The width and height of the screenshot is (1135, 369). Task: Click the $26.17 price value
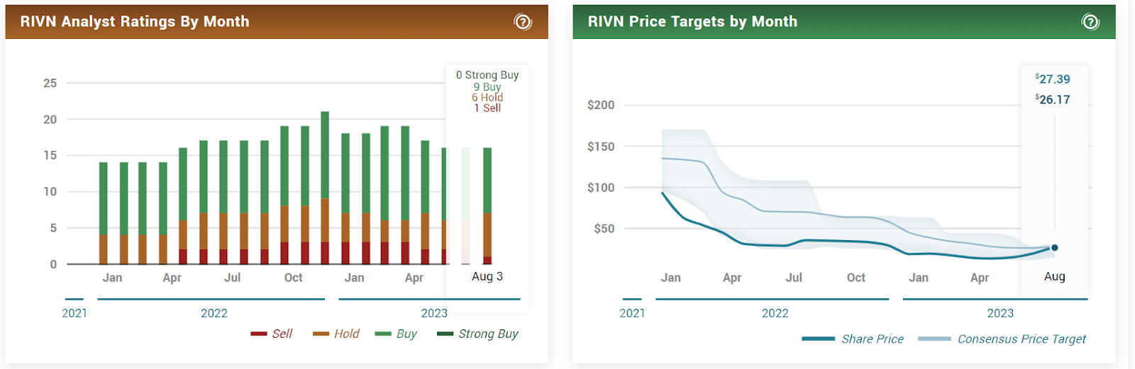(x=1053, y=100)
